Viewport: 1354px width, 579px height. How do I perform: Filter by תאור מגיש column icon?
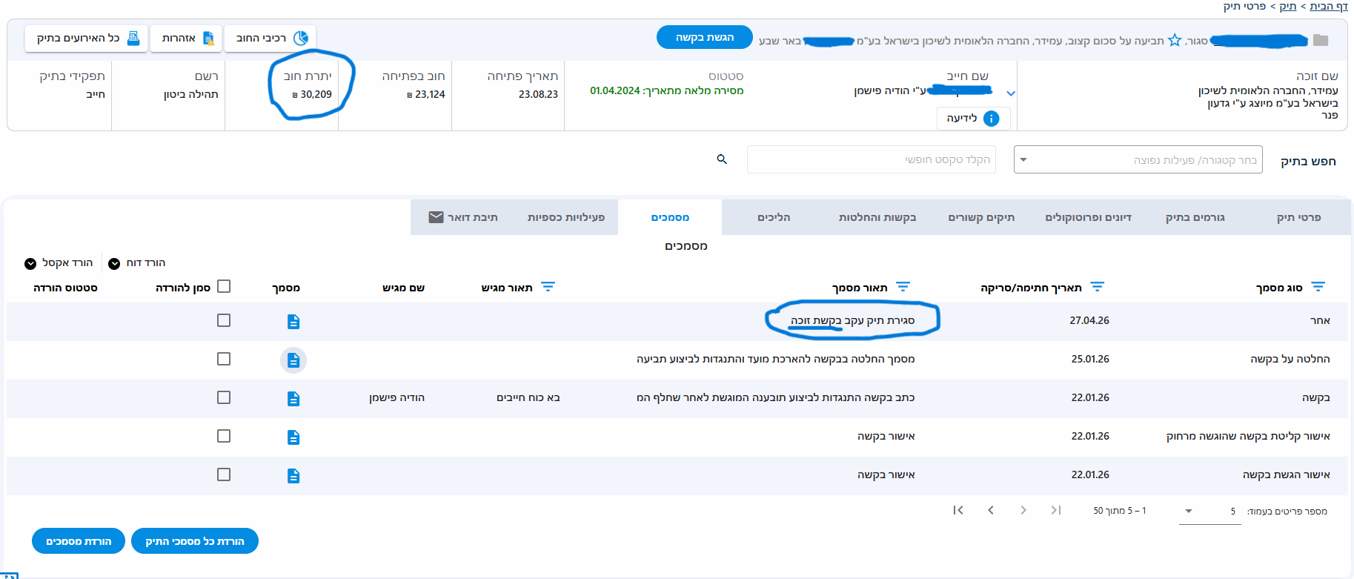548,287
